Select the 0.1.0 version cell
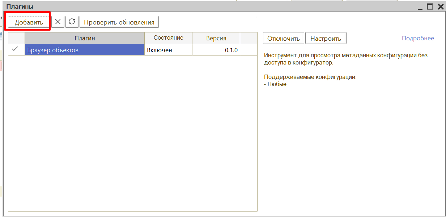This screenshot has width=446, height=218. (216, 50)
